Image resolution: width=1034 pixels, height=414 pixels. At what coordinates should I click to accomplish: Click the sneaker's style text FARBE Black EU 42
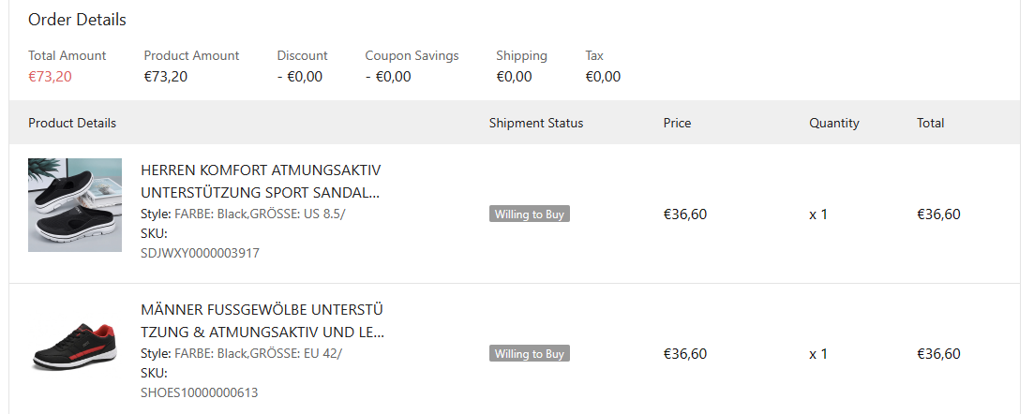pos(258,353)
